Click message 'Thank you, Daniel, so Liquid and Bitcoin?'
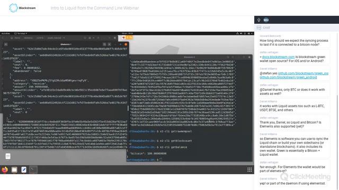 [x=290, y=125]
